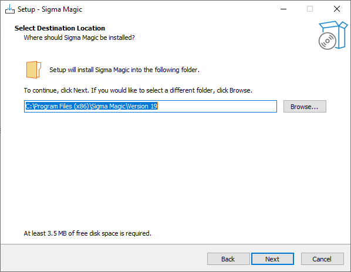Focus the destination folder path field
Viewport: 351px width, 272px height.
tap(150, 106)
